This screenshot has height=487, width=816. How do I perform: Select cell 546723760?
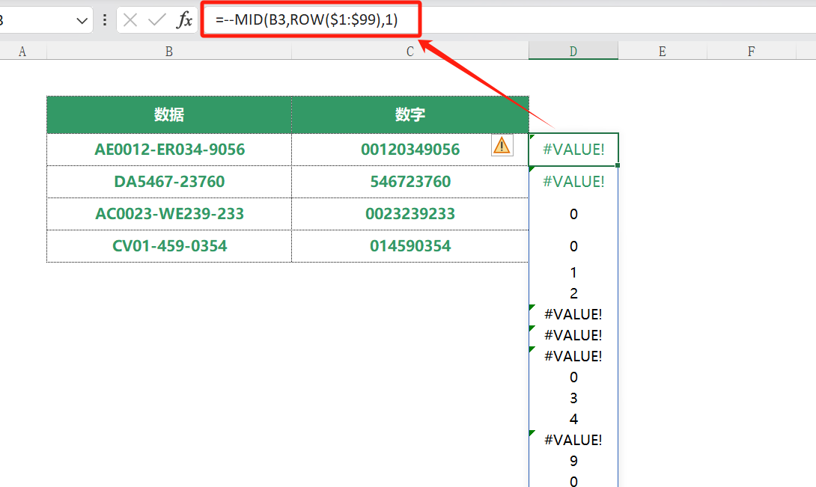pyautogui.click(x=410, y=182)
